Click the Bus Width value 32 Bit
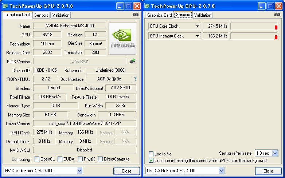This screenshot has width=285, height=178. point(121,106)
